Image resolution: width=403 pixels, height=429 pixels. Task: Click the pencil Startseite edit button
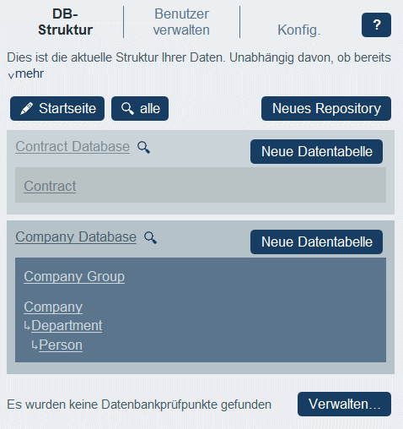57,109
